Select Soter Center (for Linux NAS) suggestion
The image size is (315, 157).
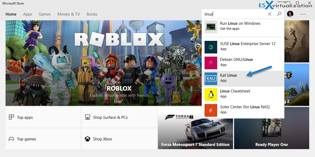[x=243, y=110]
